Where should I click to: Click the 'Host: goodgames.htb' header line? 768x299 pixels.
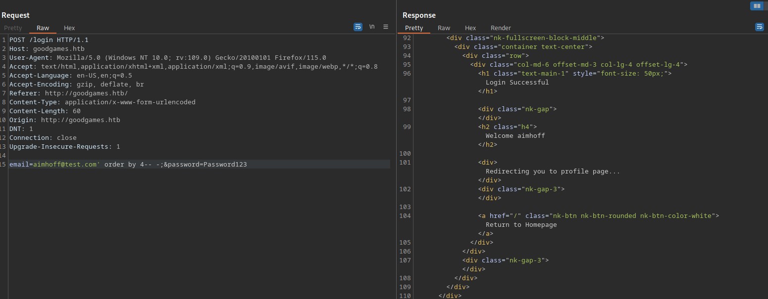[x=47, y=49]
